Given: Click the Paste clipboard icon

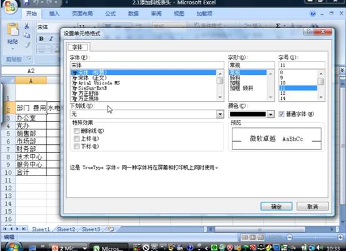Looking at the screenshot, I should click(x=12, y=29).
